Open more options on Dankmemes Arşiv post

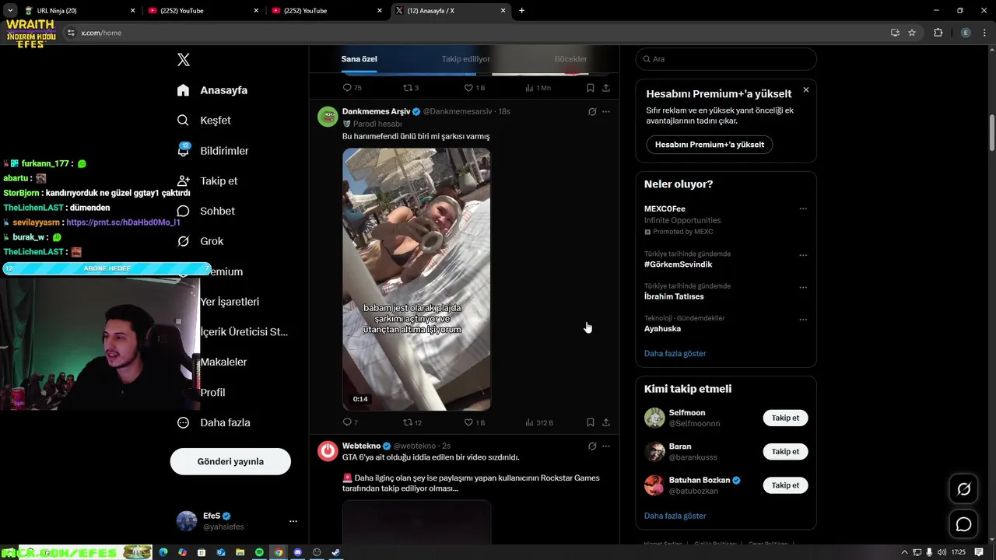[606, 112]
